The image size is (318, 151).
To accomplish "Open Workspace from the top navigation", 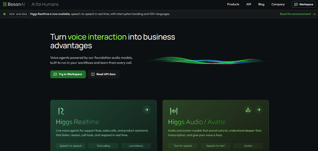I will (304, 4).
